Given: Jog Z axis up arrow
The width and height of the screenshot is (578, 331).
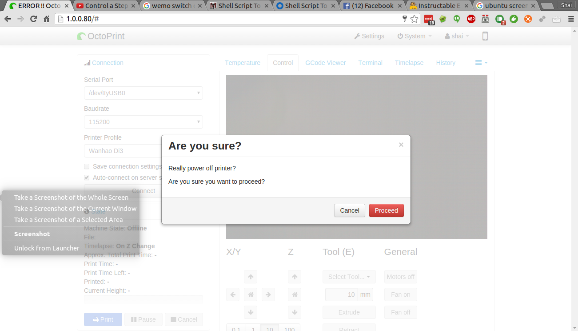Looking at the screenshot, I should coord(294,277).
